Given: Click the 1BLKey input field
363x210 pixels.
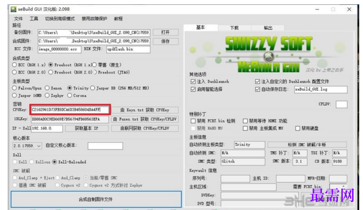Looking at the screenshot, I should [x=70, y=119].
